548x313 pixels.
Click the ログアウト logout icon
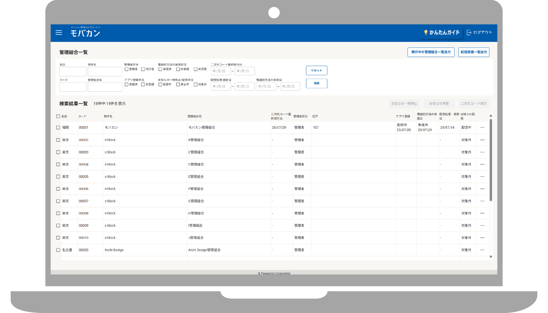tap(469, 32)
